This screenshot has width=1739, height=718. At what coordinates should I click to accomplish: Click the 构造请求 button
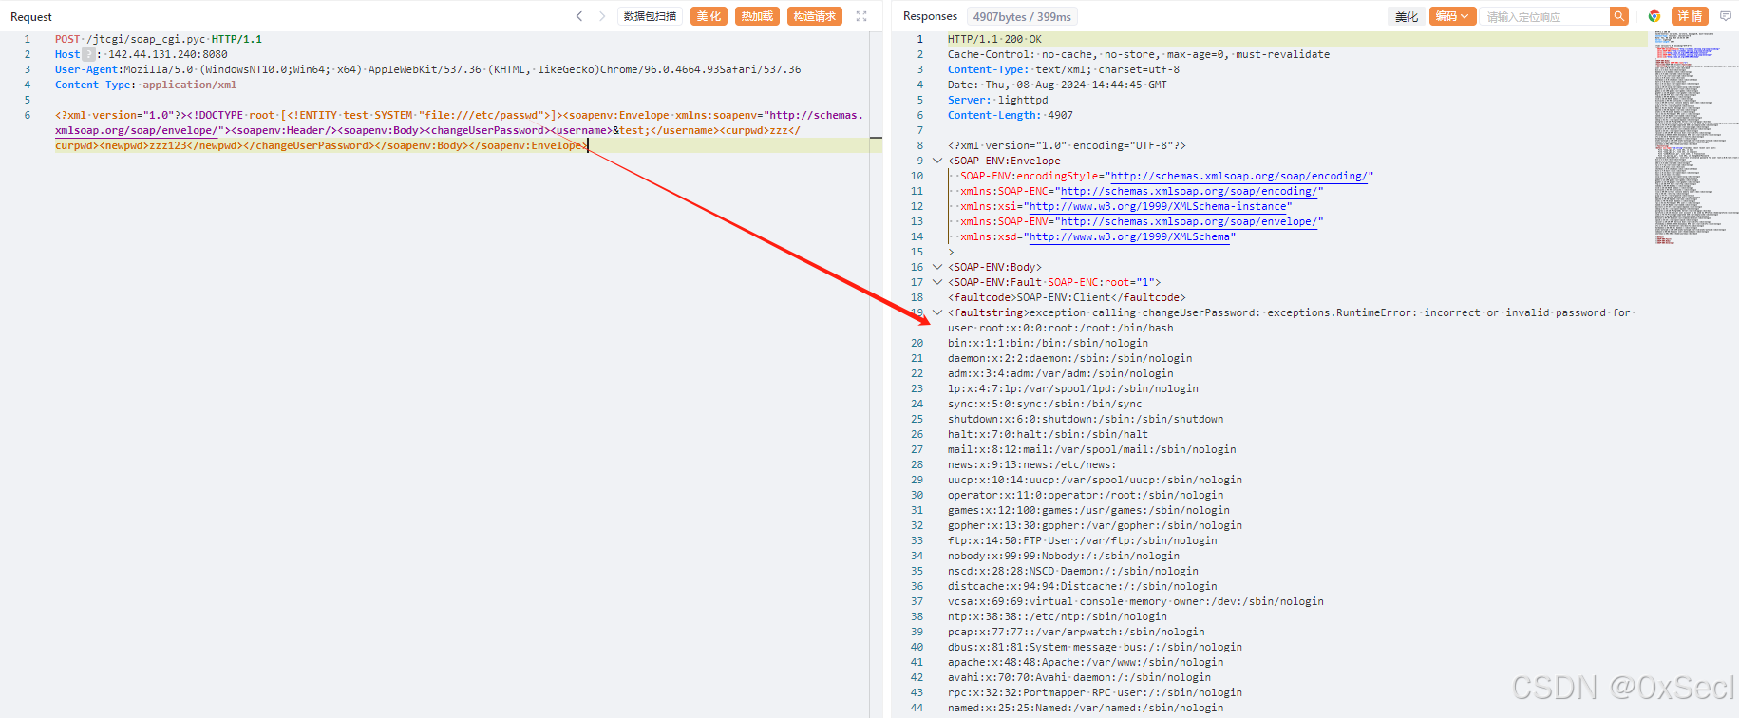tap(815, 16)
